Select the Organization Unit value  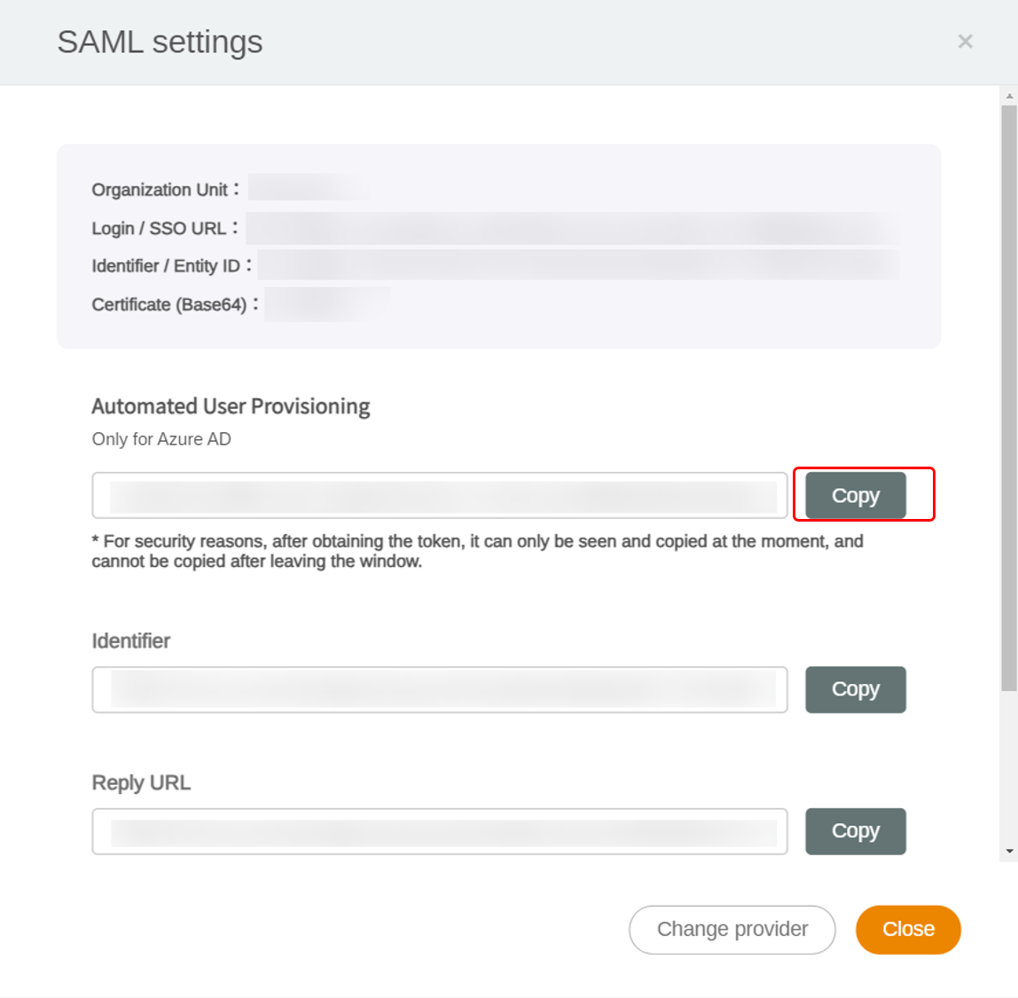pos(306,189)
